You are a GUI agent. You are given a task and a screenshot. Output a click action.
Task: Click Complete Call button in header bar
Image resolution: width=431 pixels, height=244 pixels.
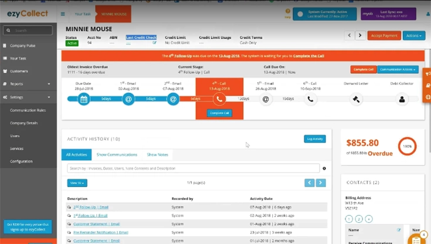point(364,69)
